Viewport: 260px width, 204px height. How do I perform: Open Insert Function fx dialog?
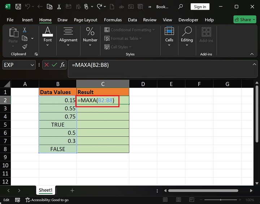(x=62, y=65)
